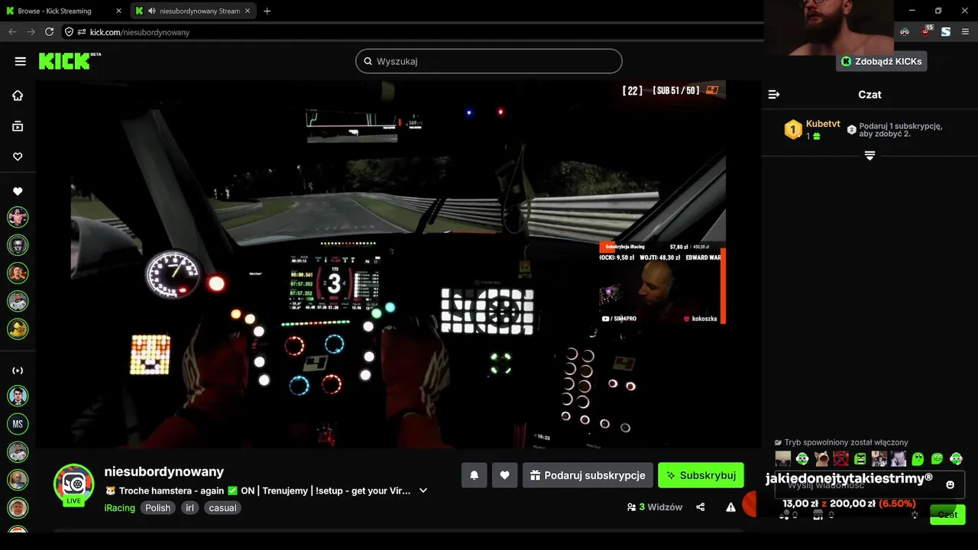Screen dimensions: 978x550
Task: Open the emoji picker smiley in chat input
Action: (950, 484)
